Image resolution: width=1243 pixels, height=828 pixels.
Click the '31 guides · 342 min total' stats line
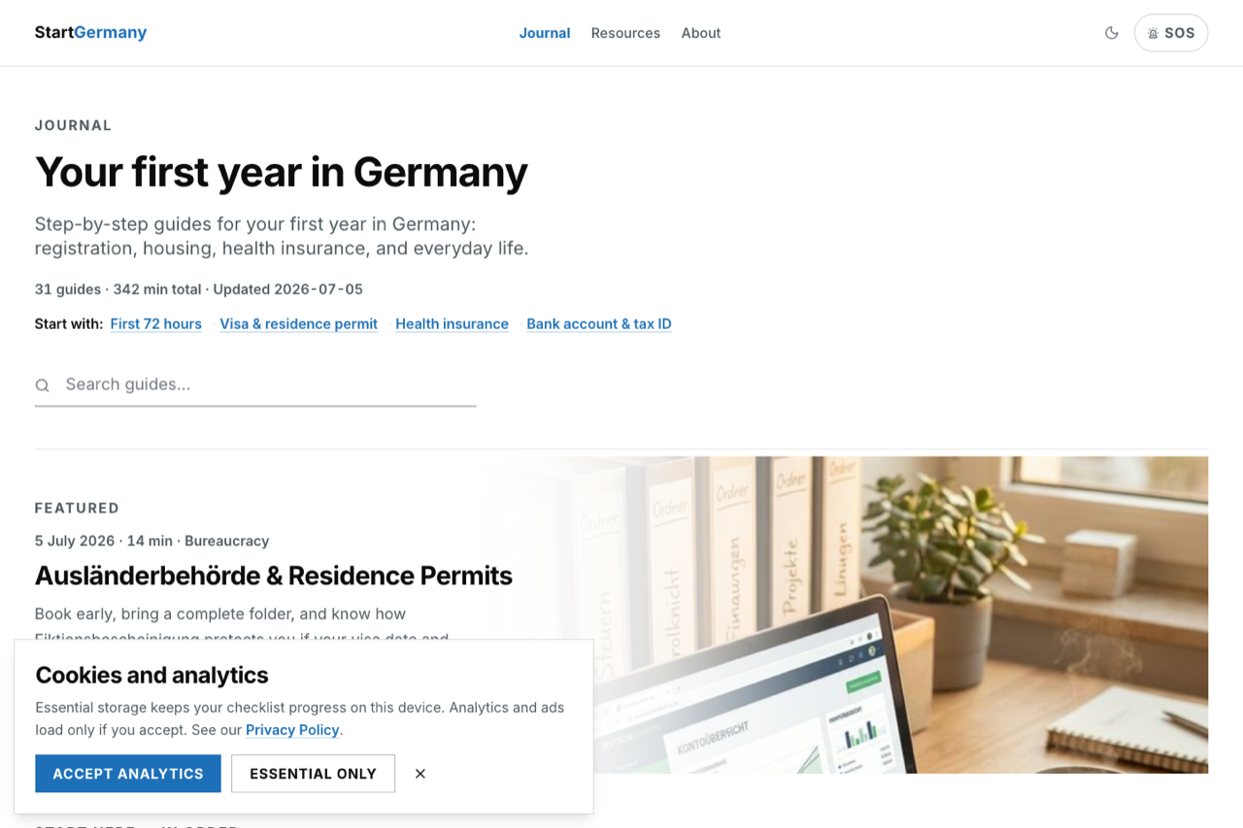(199, 289)
